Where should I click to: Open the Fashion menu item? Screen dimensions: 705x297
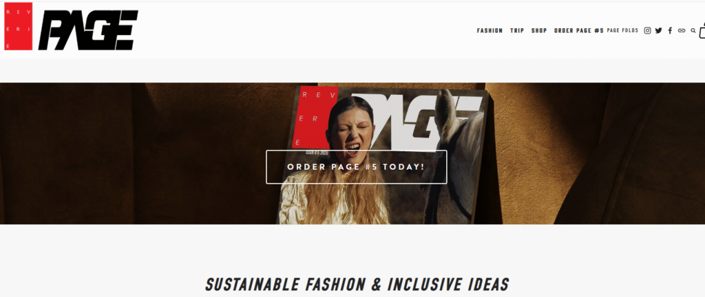tap(490, 30)
